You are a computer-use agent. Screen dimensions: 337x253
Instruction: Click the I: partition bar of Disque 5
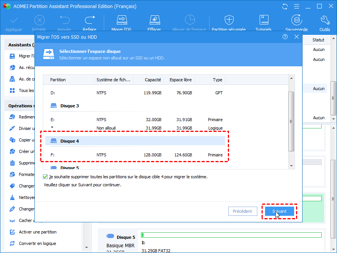click(x=231, y=235)
